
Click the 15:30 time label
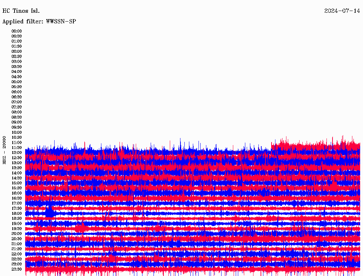(x=17, y=188)
